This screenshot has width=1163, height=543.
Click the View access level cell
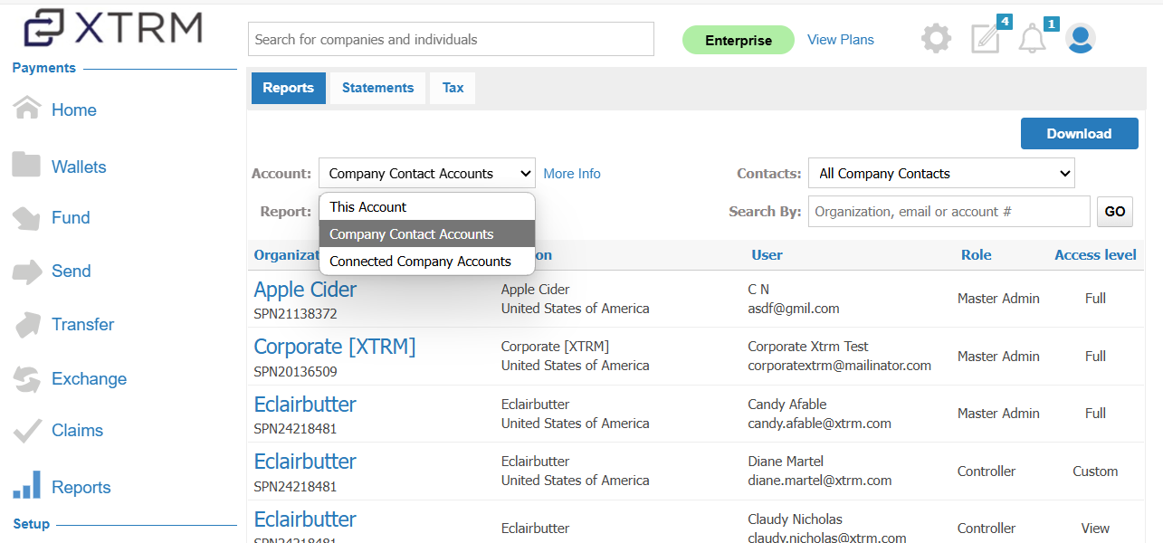pos(1095,528)
